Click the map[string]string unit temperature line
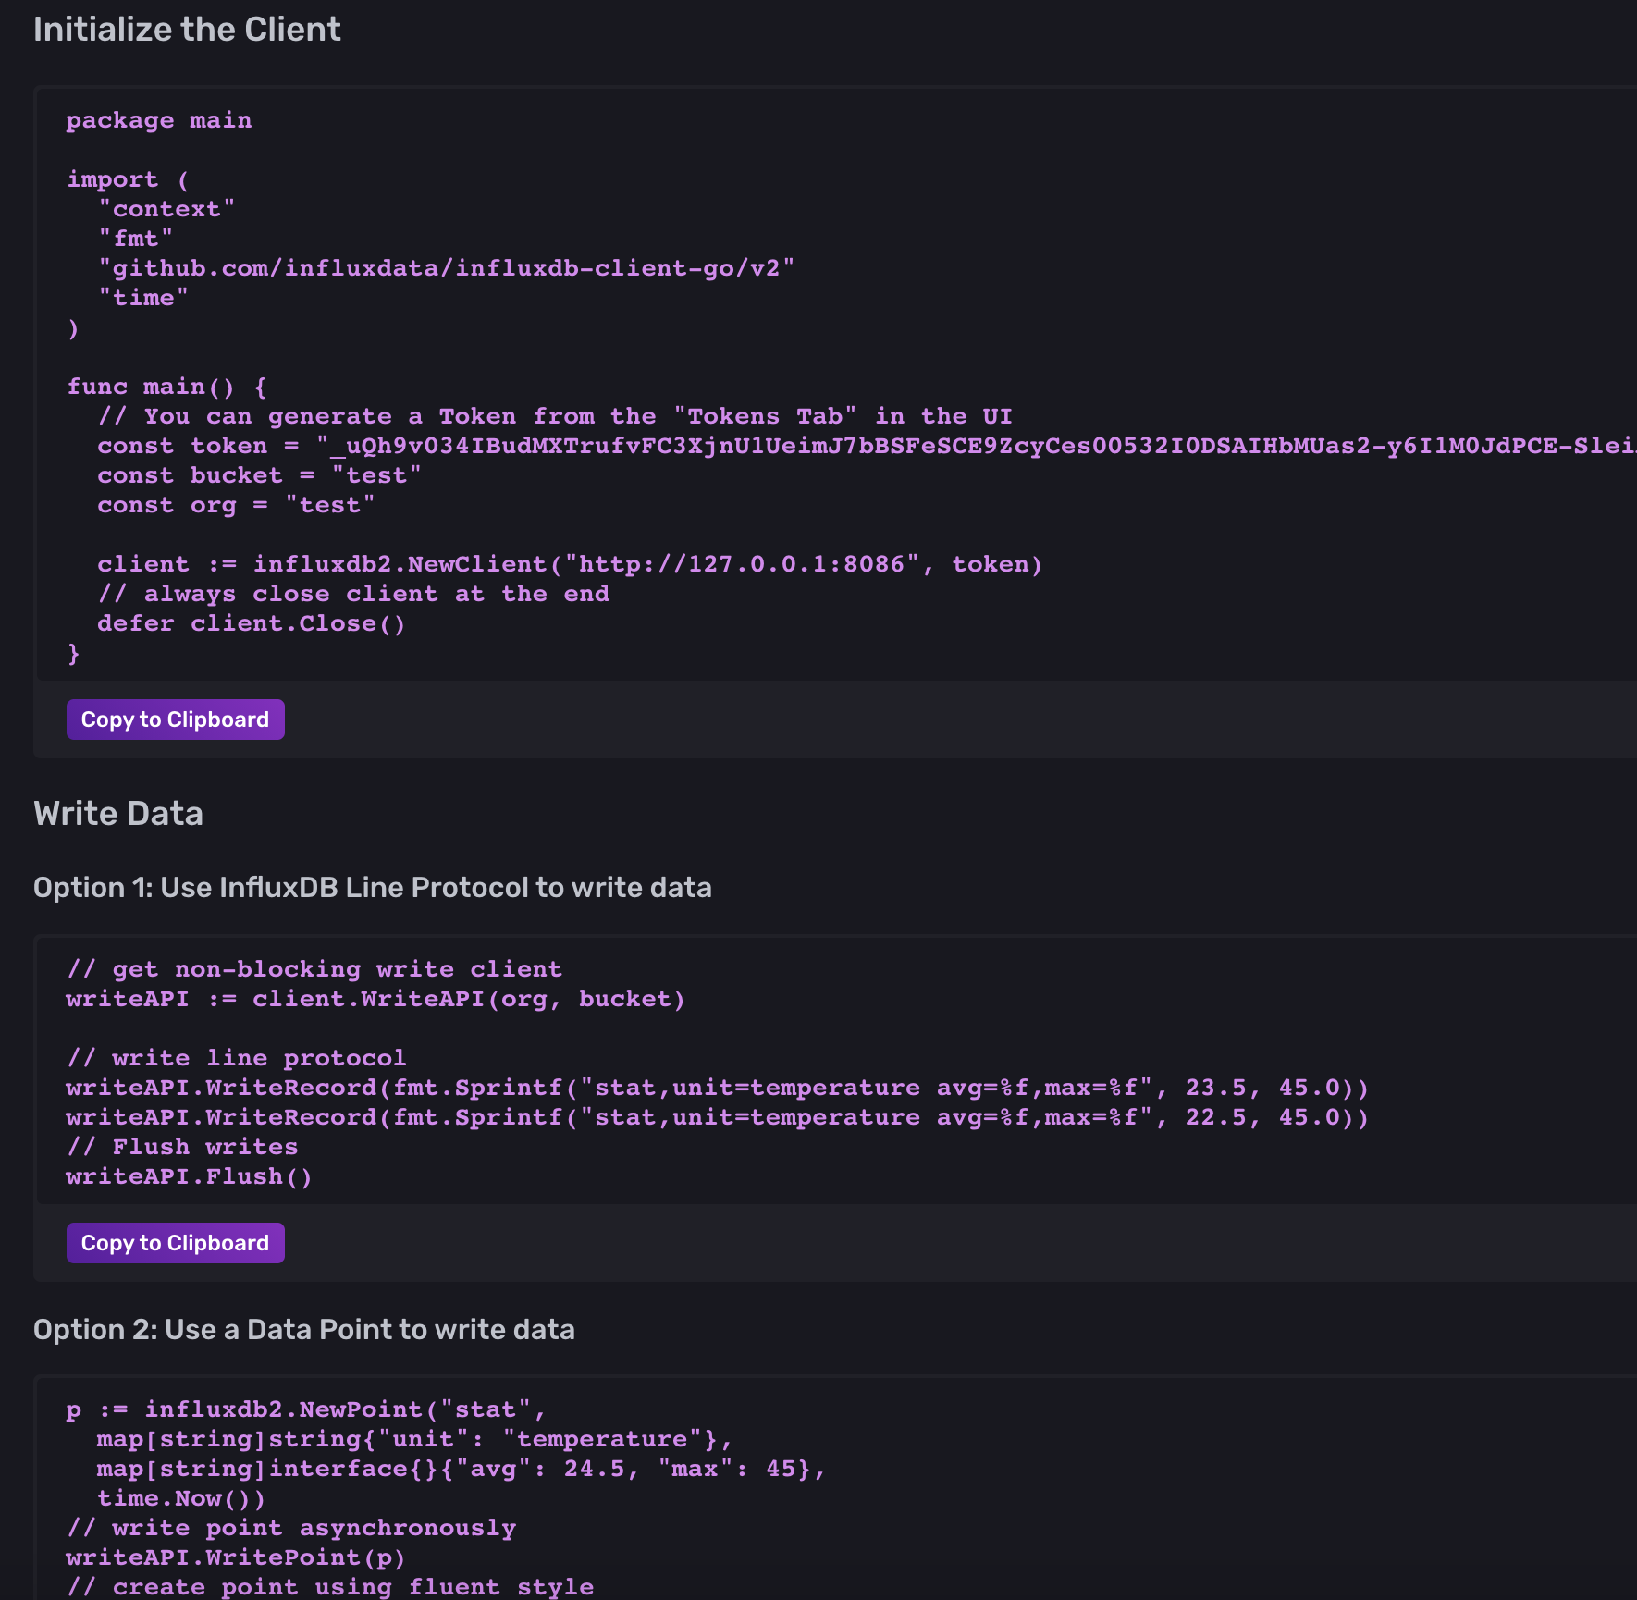The height and width of the screenshot is (1600, 1637). pyautogui.click(x=415, y=1439)
